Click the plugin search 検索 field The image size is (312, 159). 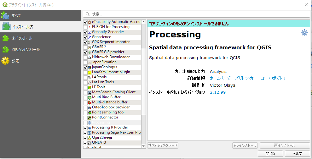[196, 14]
